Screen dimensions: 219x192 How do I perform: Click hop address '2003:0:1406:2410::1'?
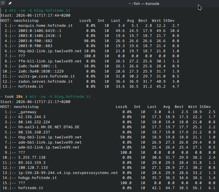(40, 36)
